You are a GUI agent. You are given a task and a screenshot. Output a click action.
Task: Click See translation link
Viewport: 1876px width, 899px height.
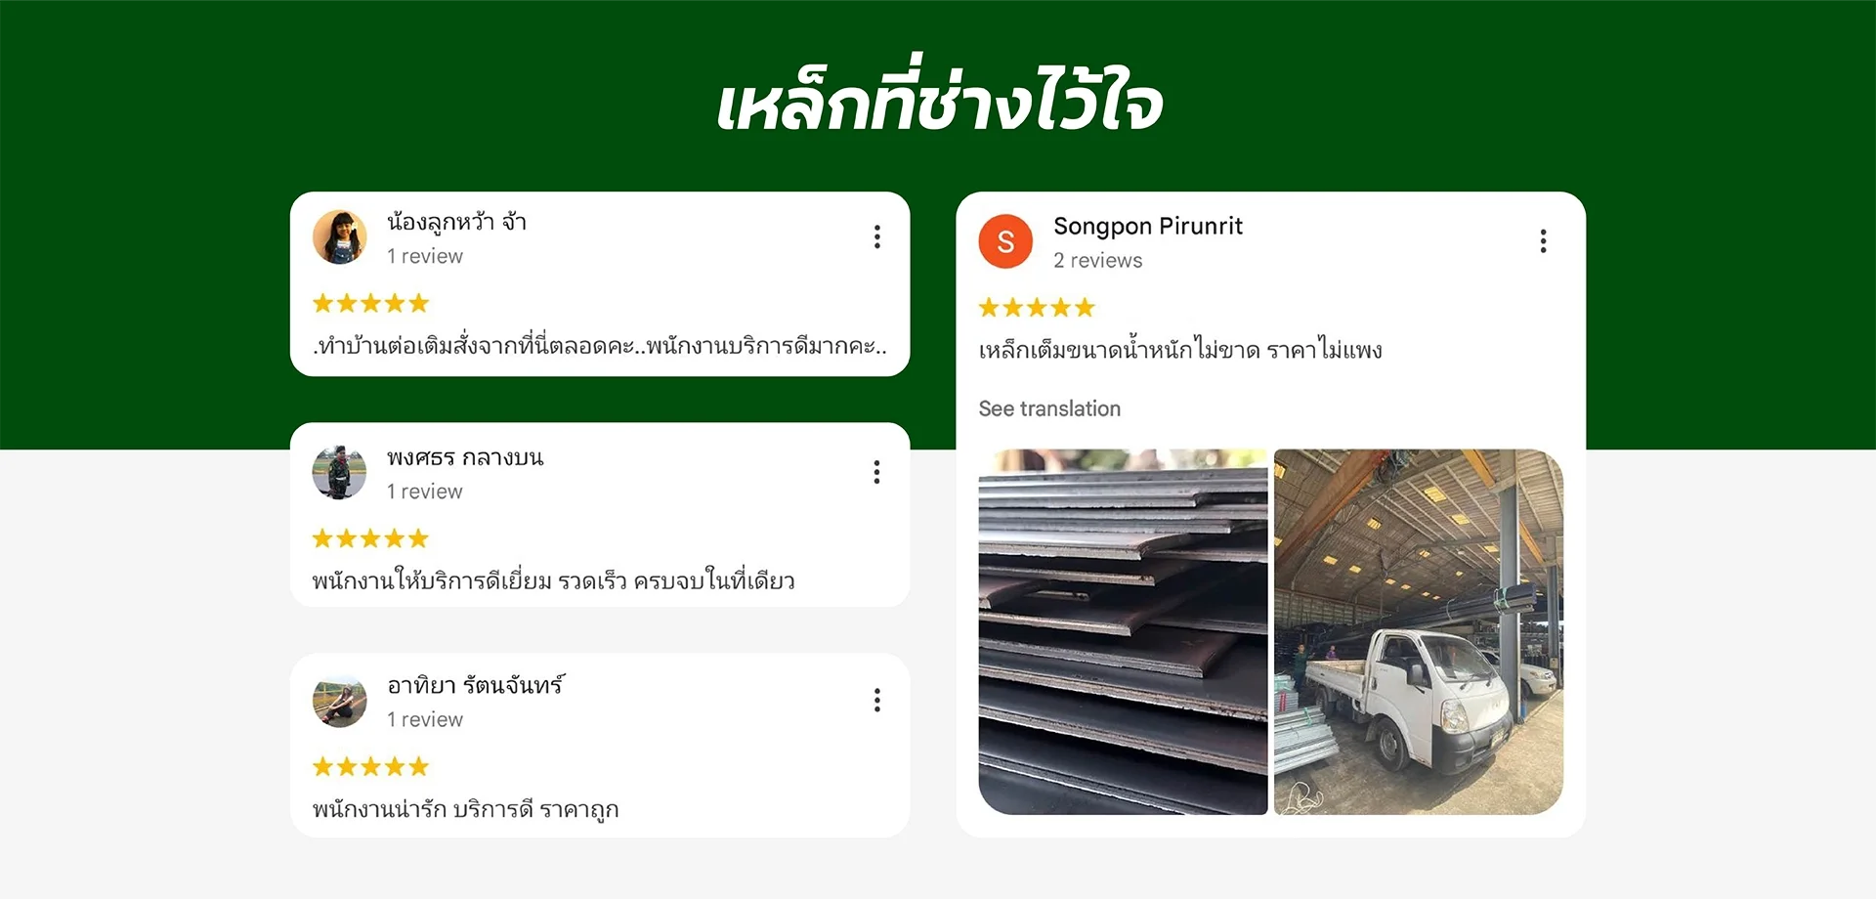pyautogui.click(x=1049, y=408)
